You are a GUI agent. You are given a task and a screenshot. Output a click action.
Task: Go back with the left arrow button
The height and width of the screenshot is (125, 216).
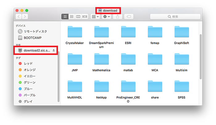(x=19, y=17)
